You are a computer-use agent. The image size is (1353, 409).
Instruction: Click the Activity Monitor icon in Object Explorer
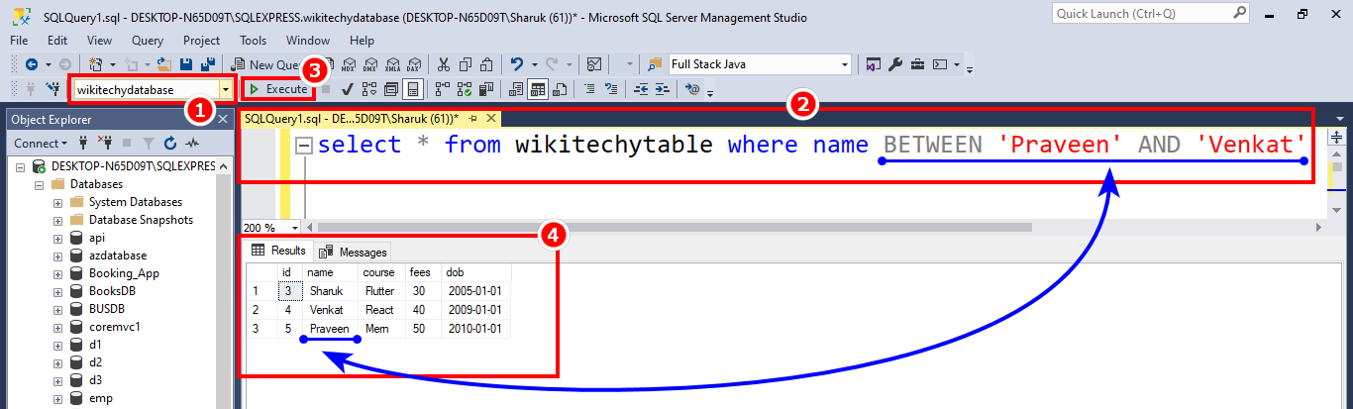click(191, 144)
